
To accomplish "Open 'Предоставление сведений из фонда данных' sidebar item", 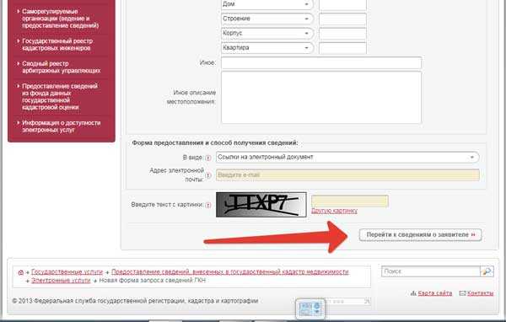I will [60, 96].
